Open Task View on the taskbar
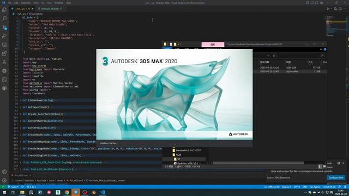Screen dimensions: 349x196 click(x=13, y=192)
